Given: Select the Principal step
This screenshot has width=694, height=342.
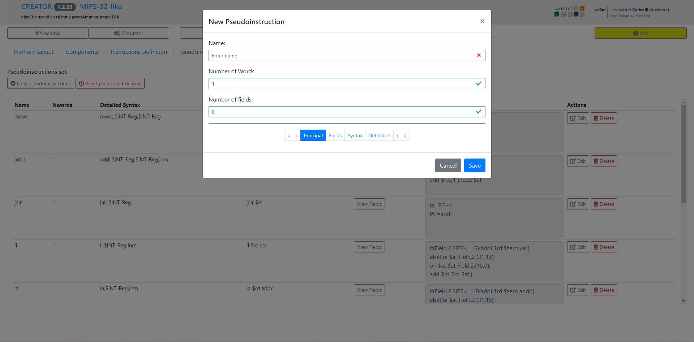Looking at the screenshot, I should coord(313,136).
